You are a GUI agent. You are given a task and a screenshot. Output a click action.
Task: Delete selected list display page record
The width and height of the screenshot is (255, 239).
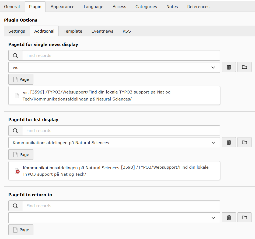click(x=229, y=142)
